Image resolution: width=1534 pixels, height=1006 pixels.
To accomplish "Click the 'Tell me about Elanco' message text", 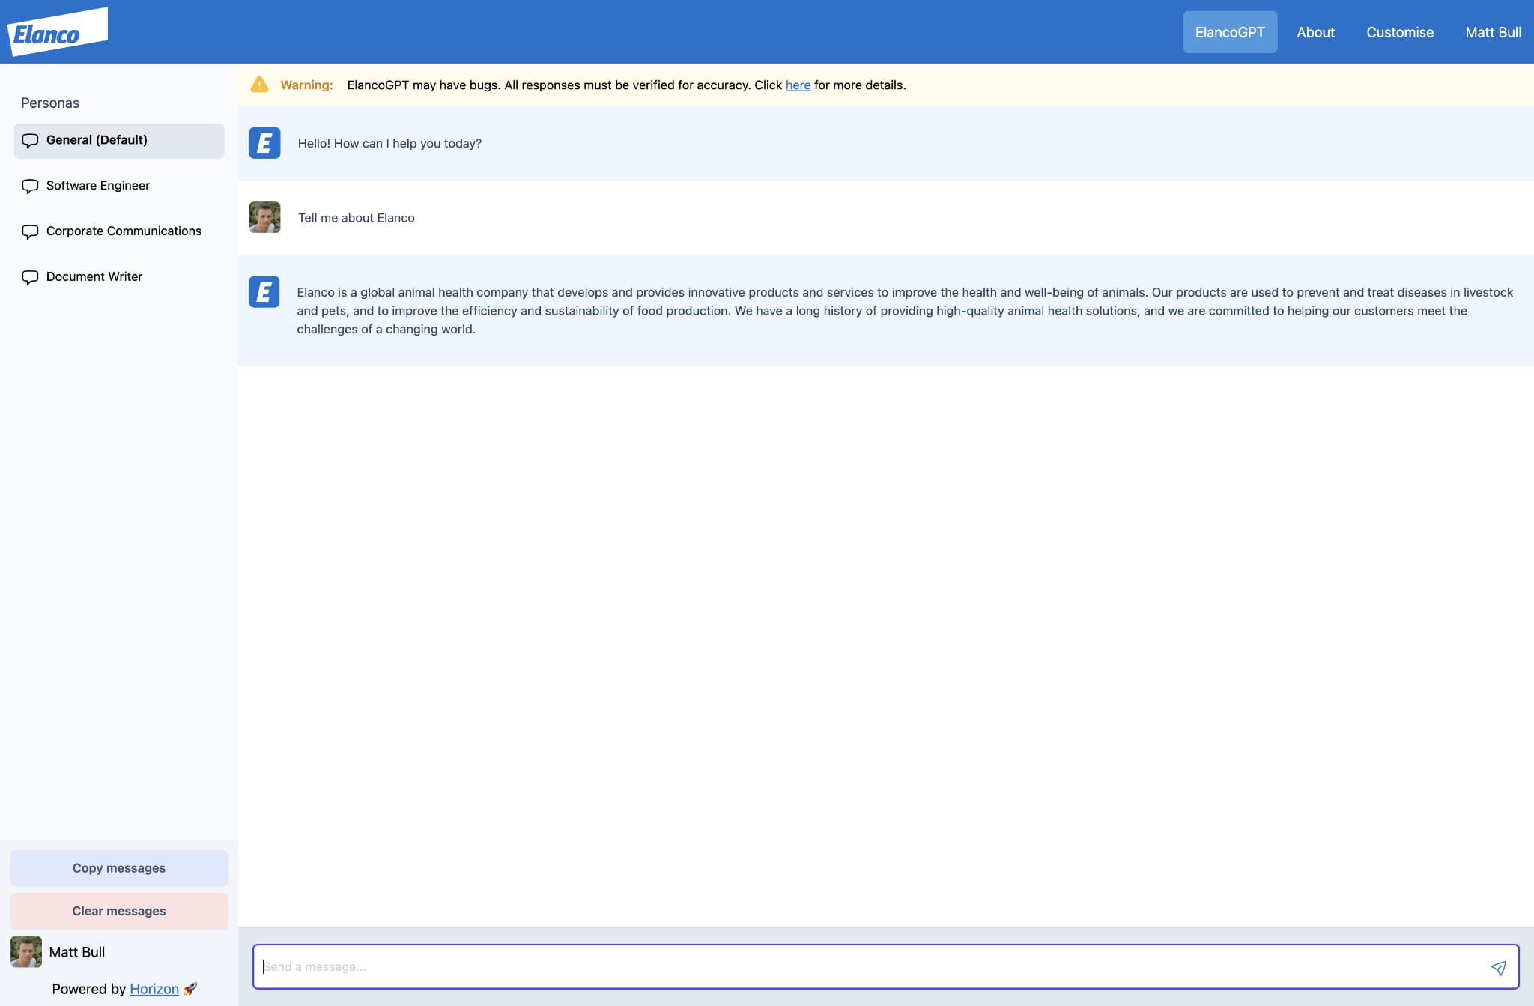I will 356,218.
